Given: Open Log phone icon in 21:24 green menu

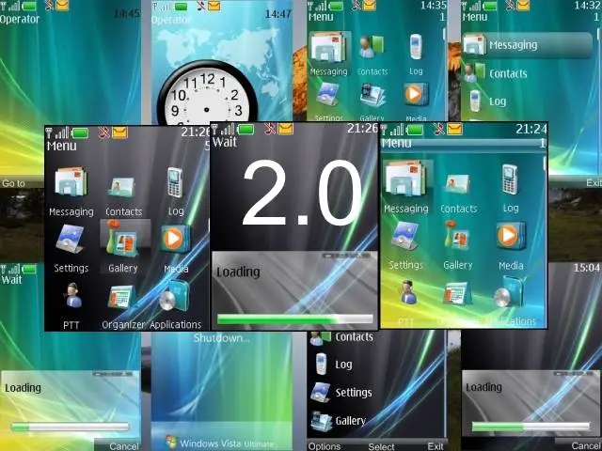Looking at the screenshot, I should [x=510, y=179].
